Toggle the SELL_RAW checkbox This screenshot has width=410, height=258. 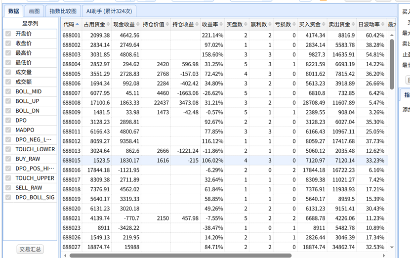pos(8,188)
